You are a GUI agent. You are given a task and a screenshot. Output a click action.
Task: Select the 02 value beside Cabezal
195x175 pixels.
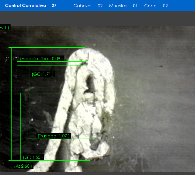click(x=100, y=6)
